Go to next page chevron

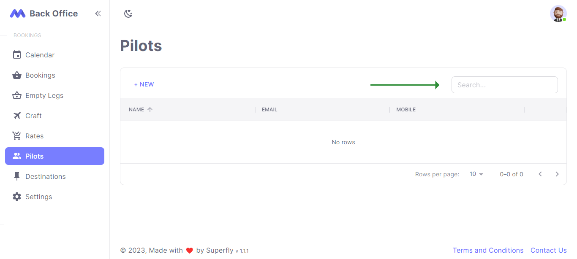557,174
